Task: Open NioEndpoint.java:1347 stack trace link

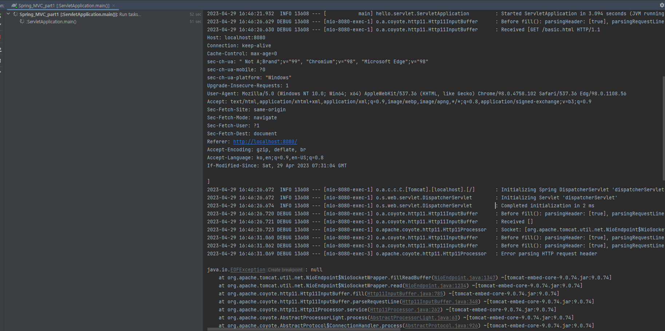Action: pos(464,278)
